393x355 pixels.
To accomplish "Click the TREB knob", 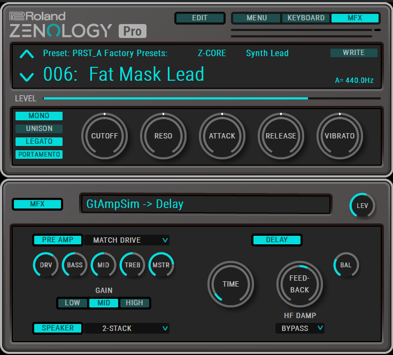I will (133, 265).
